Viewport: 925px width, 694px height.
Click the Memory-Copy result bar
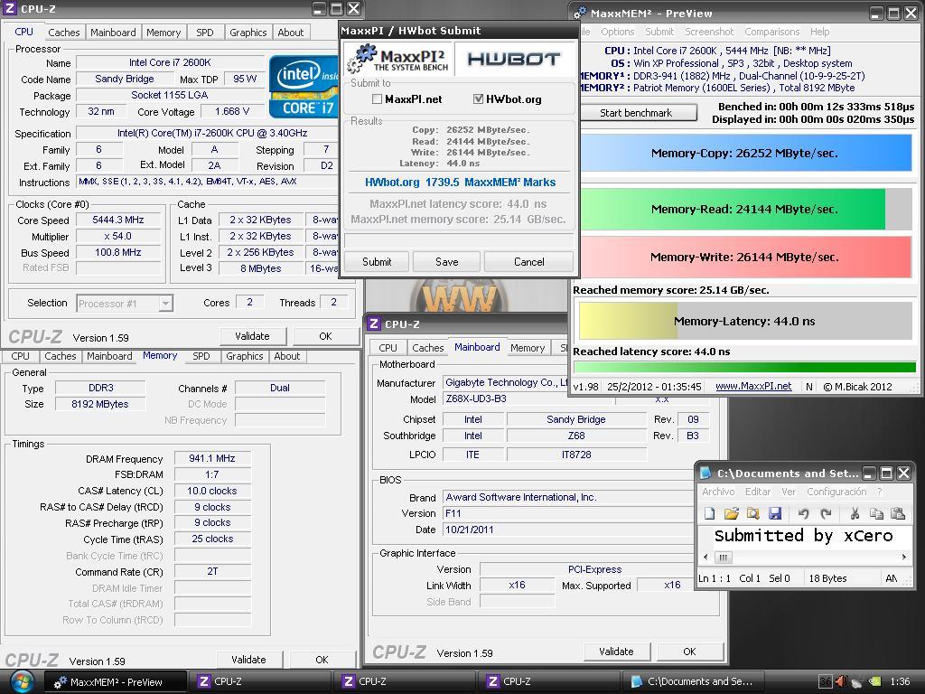click(744, 154)
